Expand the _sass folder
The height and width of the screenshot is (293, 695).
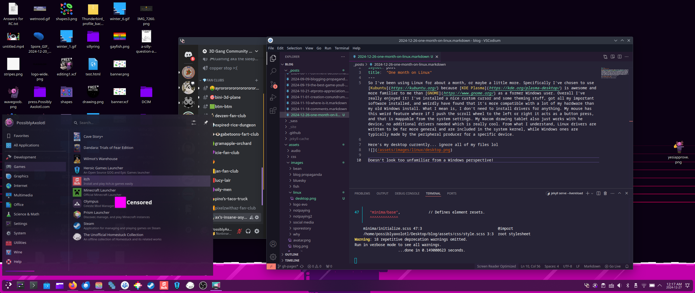point(293,121)
